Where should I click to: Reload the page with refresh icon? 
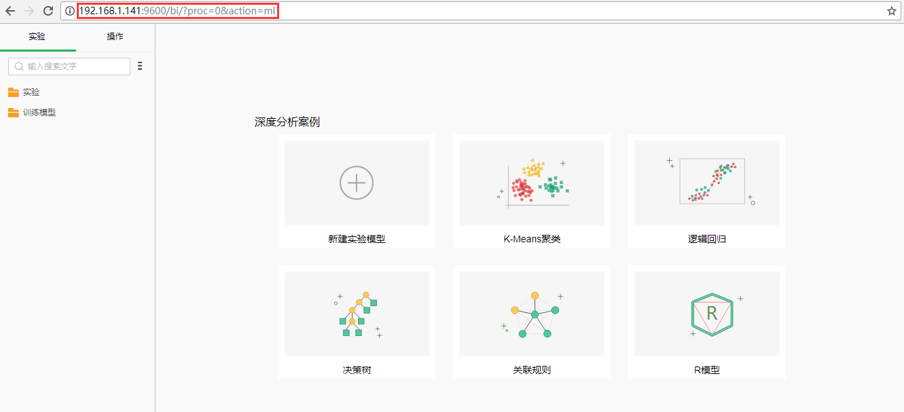[48, 11]
